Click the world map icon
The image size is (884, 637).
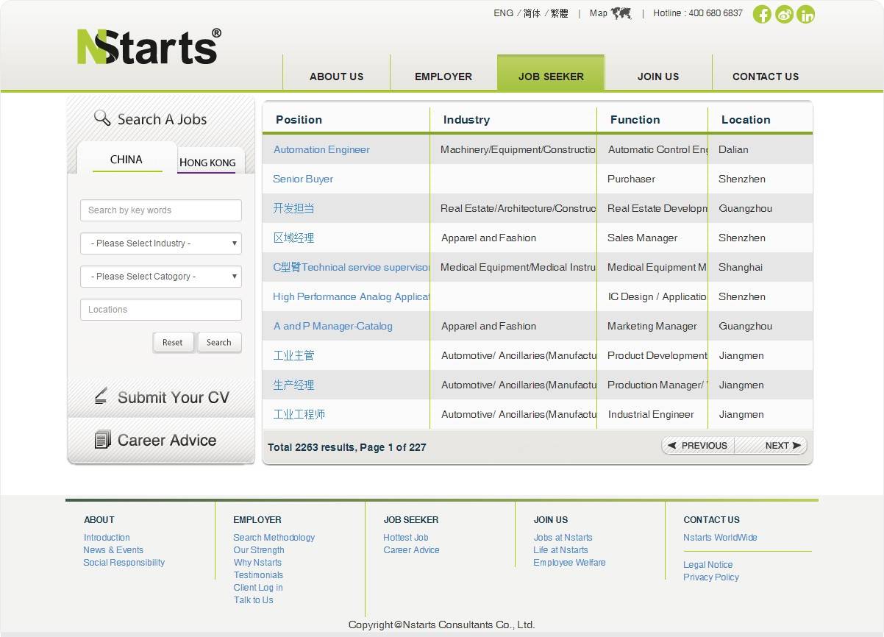pyautogui.click(x=621, y=13)
